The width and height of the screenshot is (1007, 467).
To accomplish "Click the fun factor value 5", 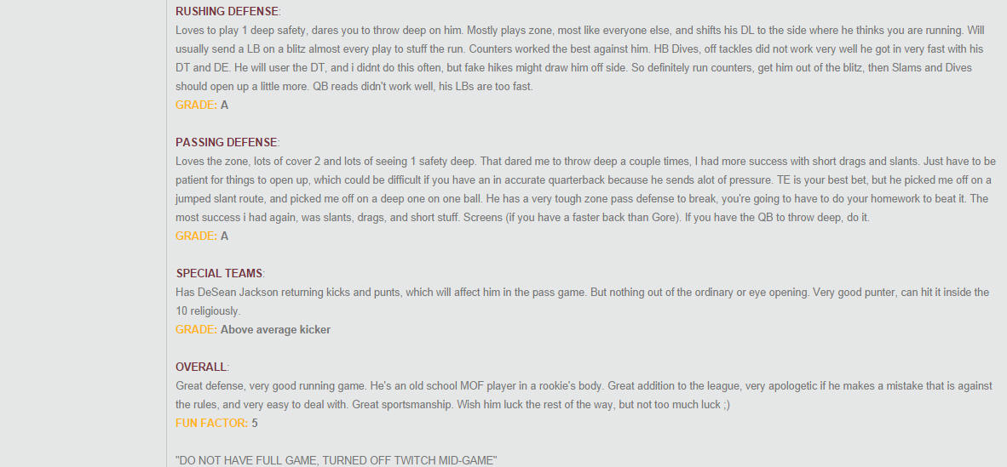I will (255, 424).
